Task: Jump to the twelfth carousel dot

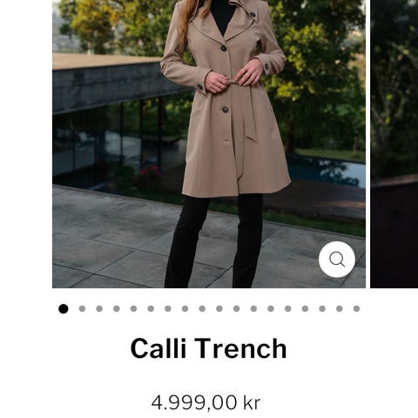Action: pyautogui.click(x=253, y=308)
